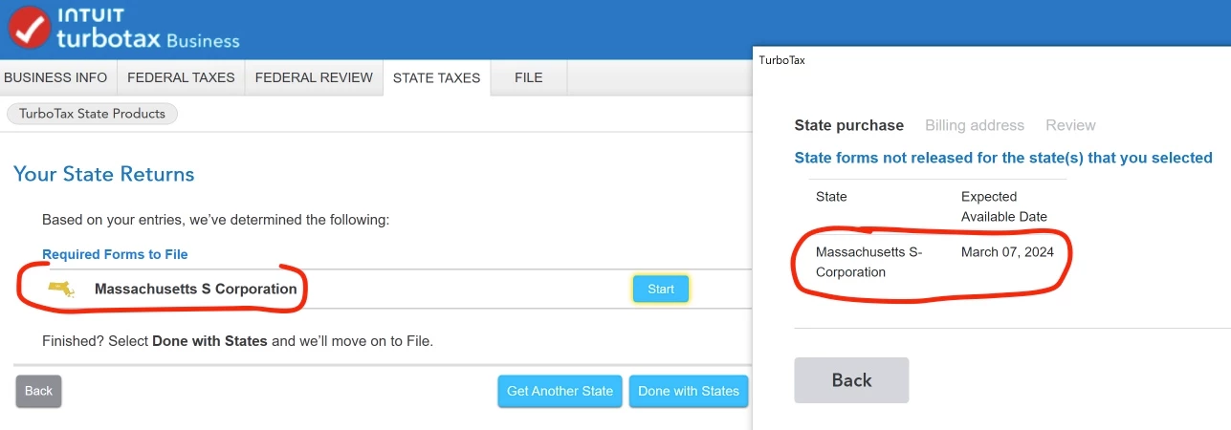Click the 'Based on your entries' sentence
1231x430 pixels.
216,220
